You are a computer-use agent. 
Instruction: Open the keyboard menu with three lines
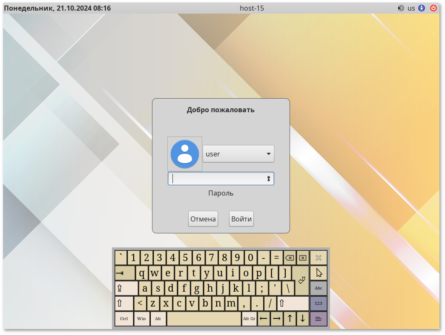click(x=319, y=319)
